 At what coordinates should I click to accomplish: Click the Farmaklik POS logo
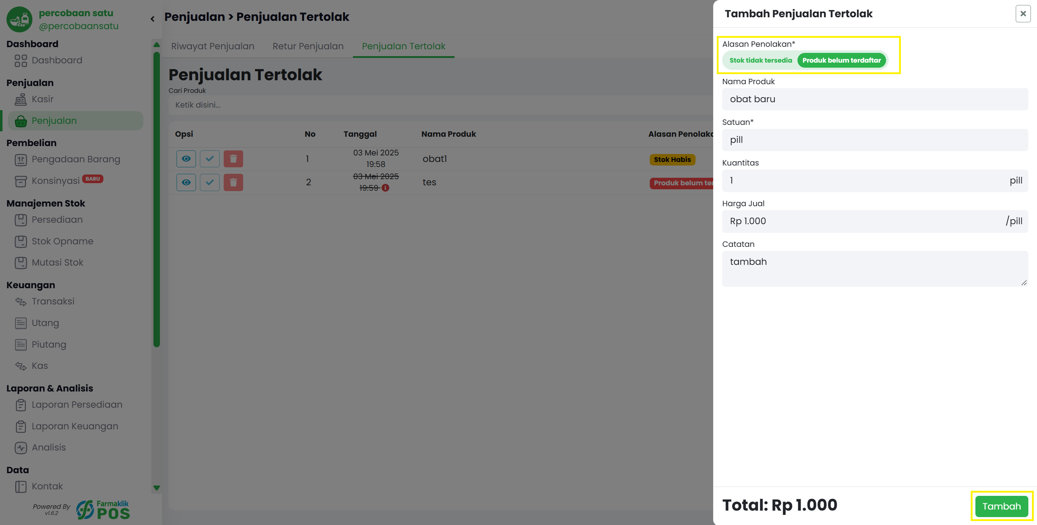click(103, 509)
